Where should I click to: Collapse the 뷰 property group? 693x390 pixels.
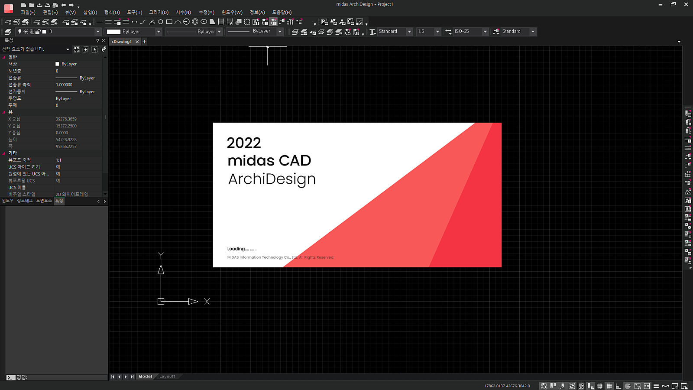(x=4, y=112)
